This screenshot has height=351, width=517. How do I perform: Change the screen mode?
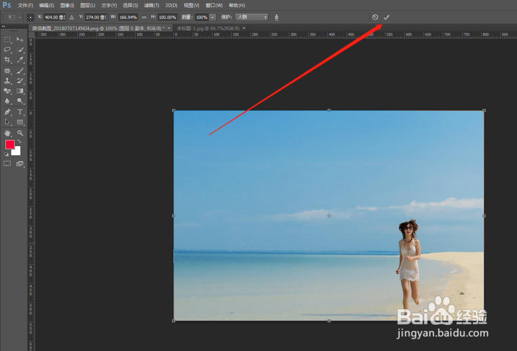(x=20, y=164)
